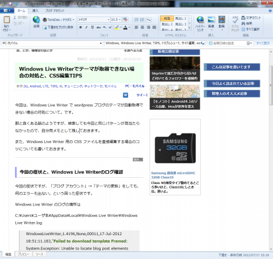Viewport: 273px width, 259px height.
Task: Click the clear formatting eraser icon
Action: 125,19
